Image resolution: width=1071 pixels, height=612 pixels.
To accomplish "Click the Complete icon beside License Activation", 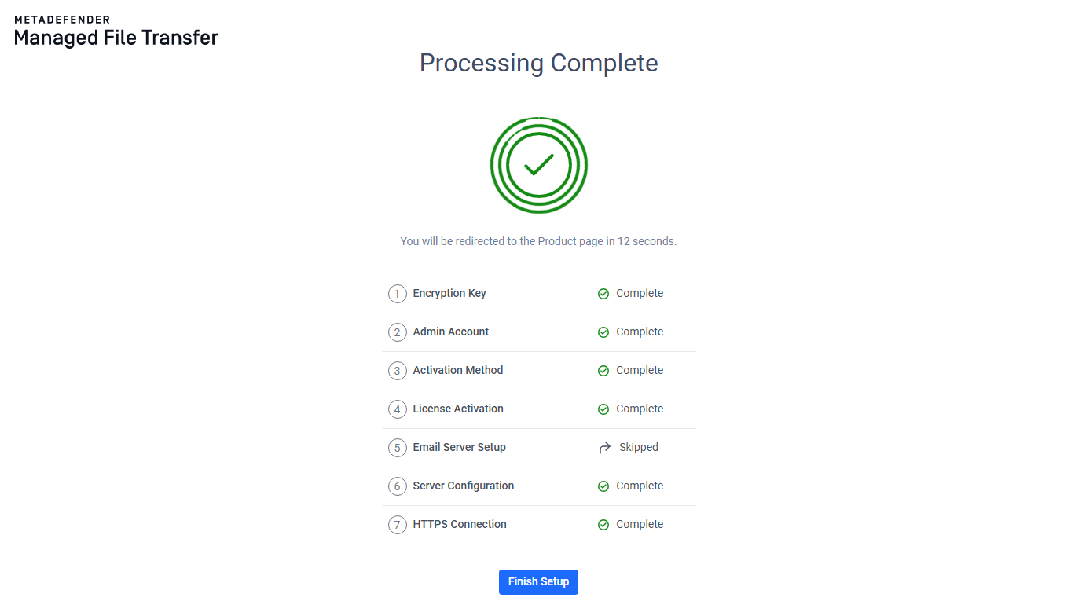I will pyautogui.click(x=603, y=409).
